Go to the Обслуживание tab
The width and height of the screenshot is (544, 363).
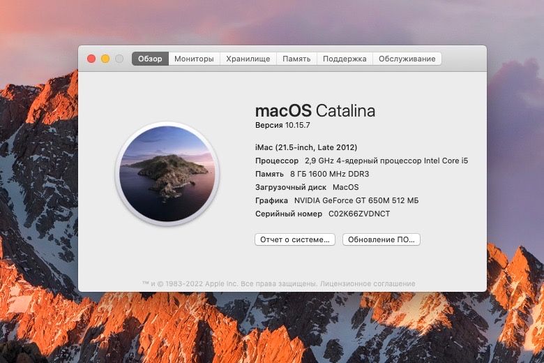407,59
